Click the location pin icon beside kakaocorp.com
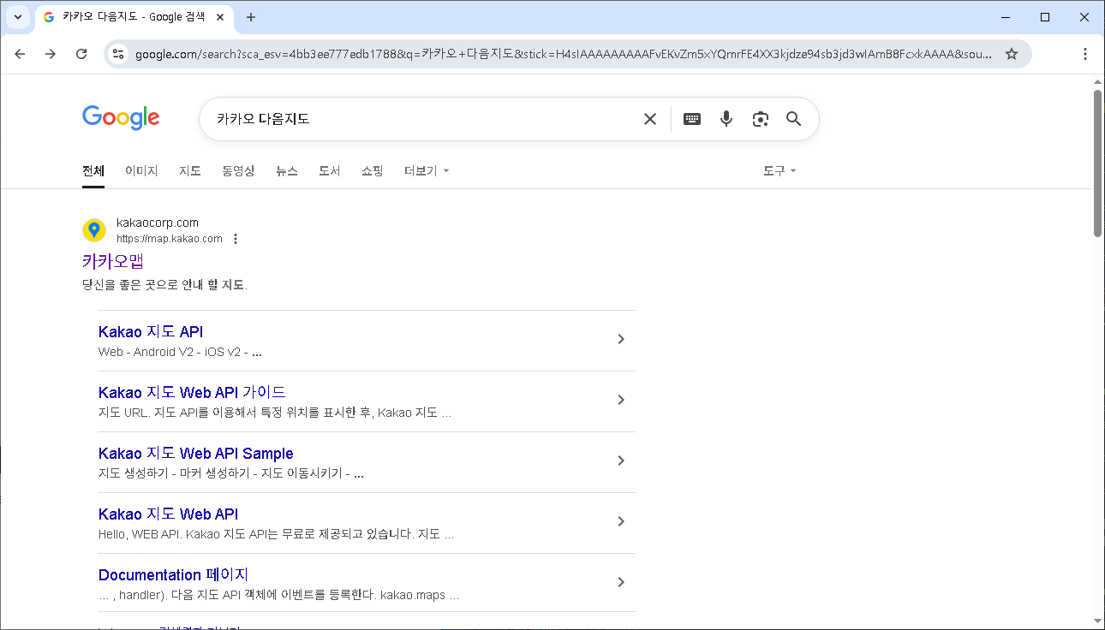Viewport: 1105px width, 630px height. [x=94, y=229]
